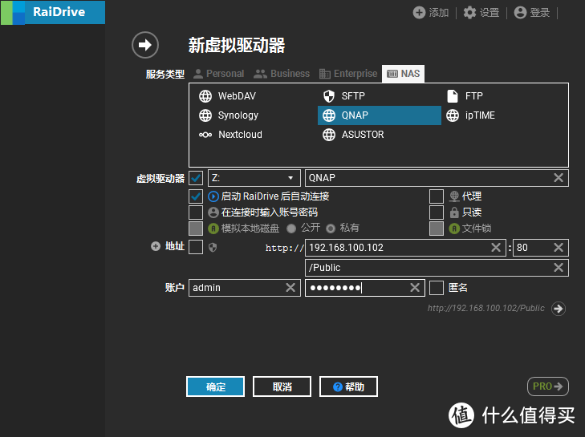
Task: Select the 私有 radio option
Action: (331, 229)
